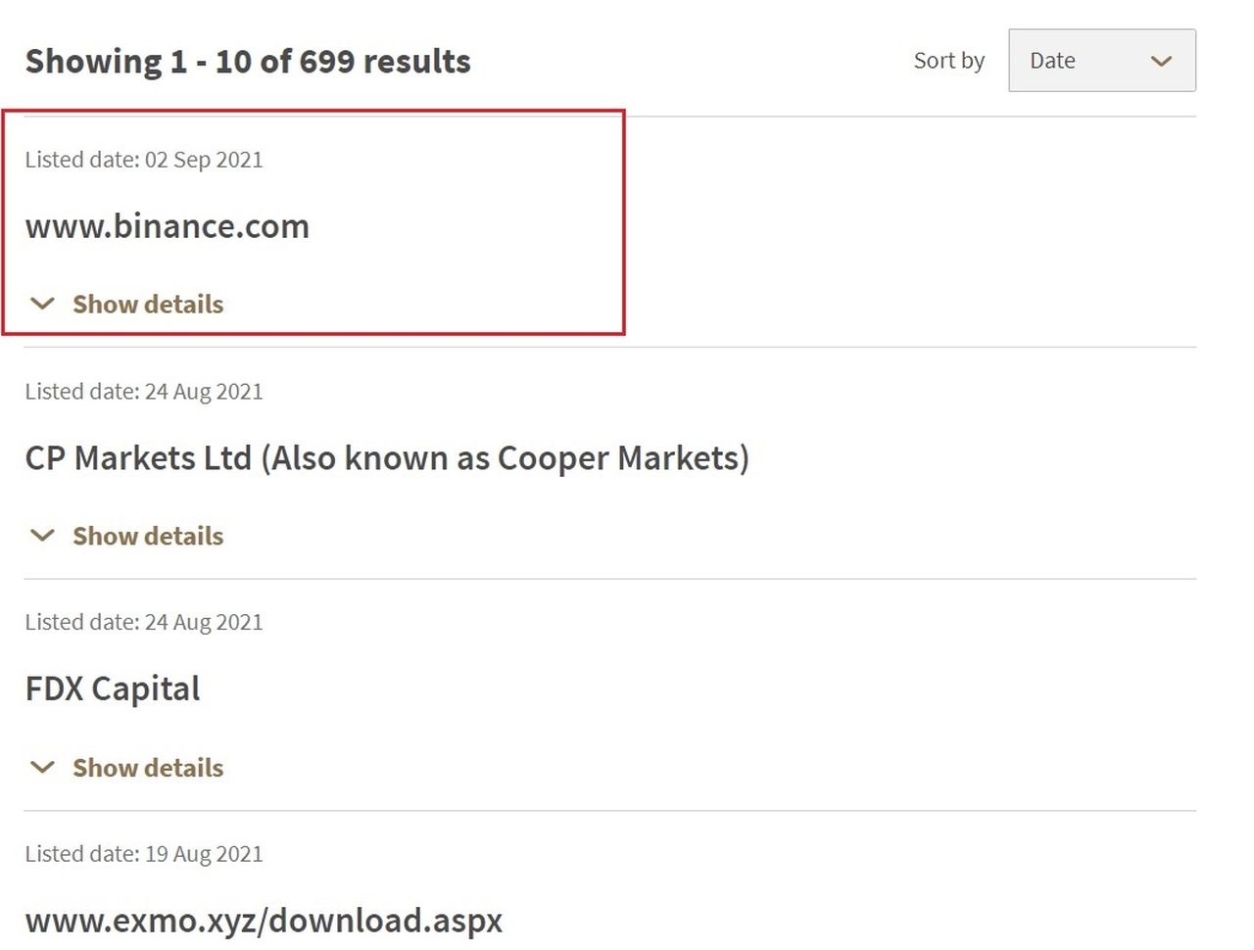Click the Sort by label
Image resolution: width=1254 pixels, height=950 pixels.
tap(948, 61)
